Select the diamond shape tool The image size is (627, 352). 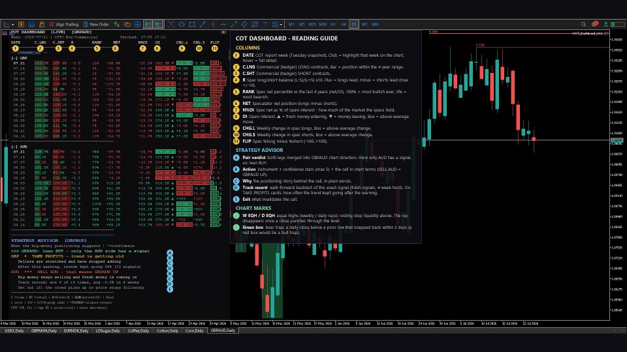click(x=182, y=24)
